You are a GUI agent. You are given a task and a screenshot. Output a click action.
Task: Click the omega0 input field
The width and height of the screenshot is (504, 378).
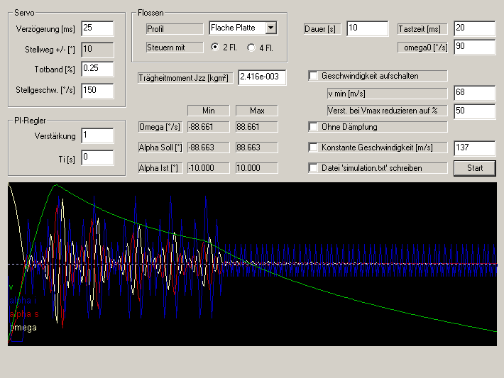coord(474,47)
